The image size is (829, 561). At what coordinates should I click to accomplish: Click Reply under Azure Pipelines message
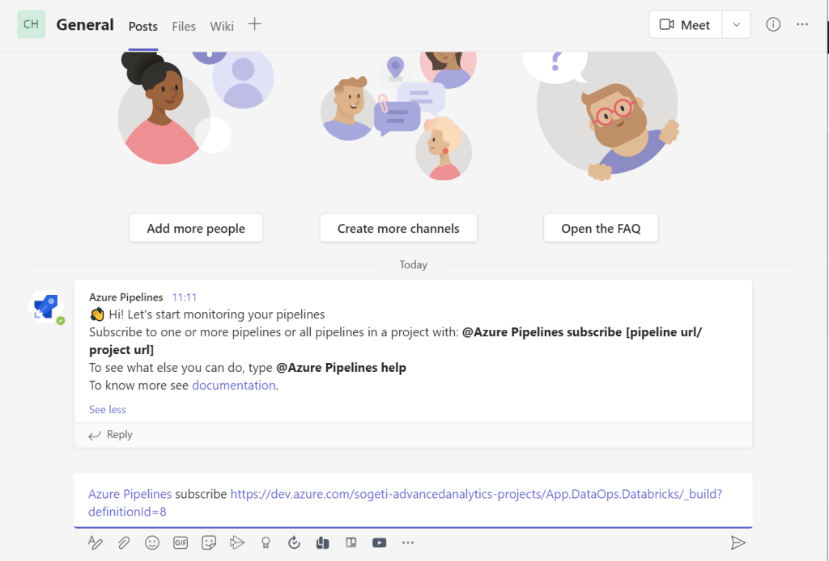(x=111, y=435)
